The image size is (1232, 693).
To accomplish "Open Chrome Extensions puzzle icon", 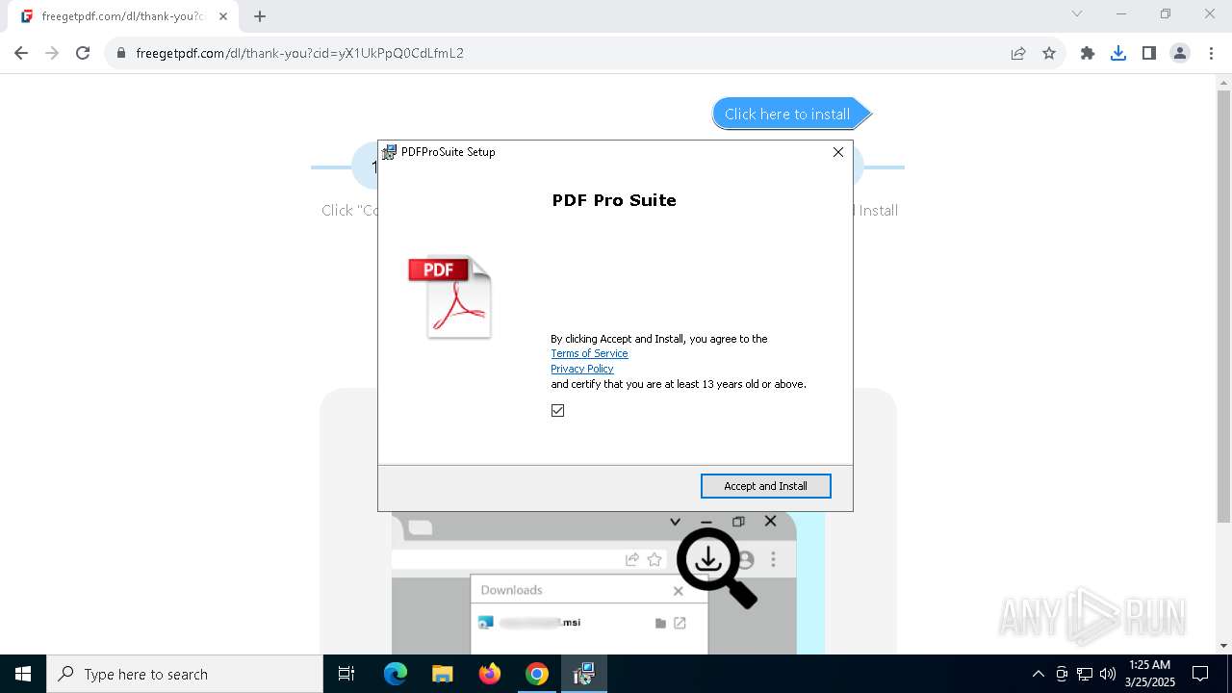I will tap(1088, 53).
